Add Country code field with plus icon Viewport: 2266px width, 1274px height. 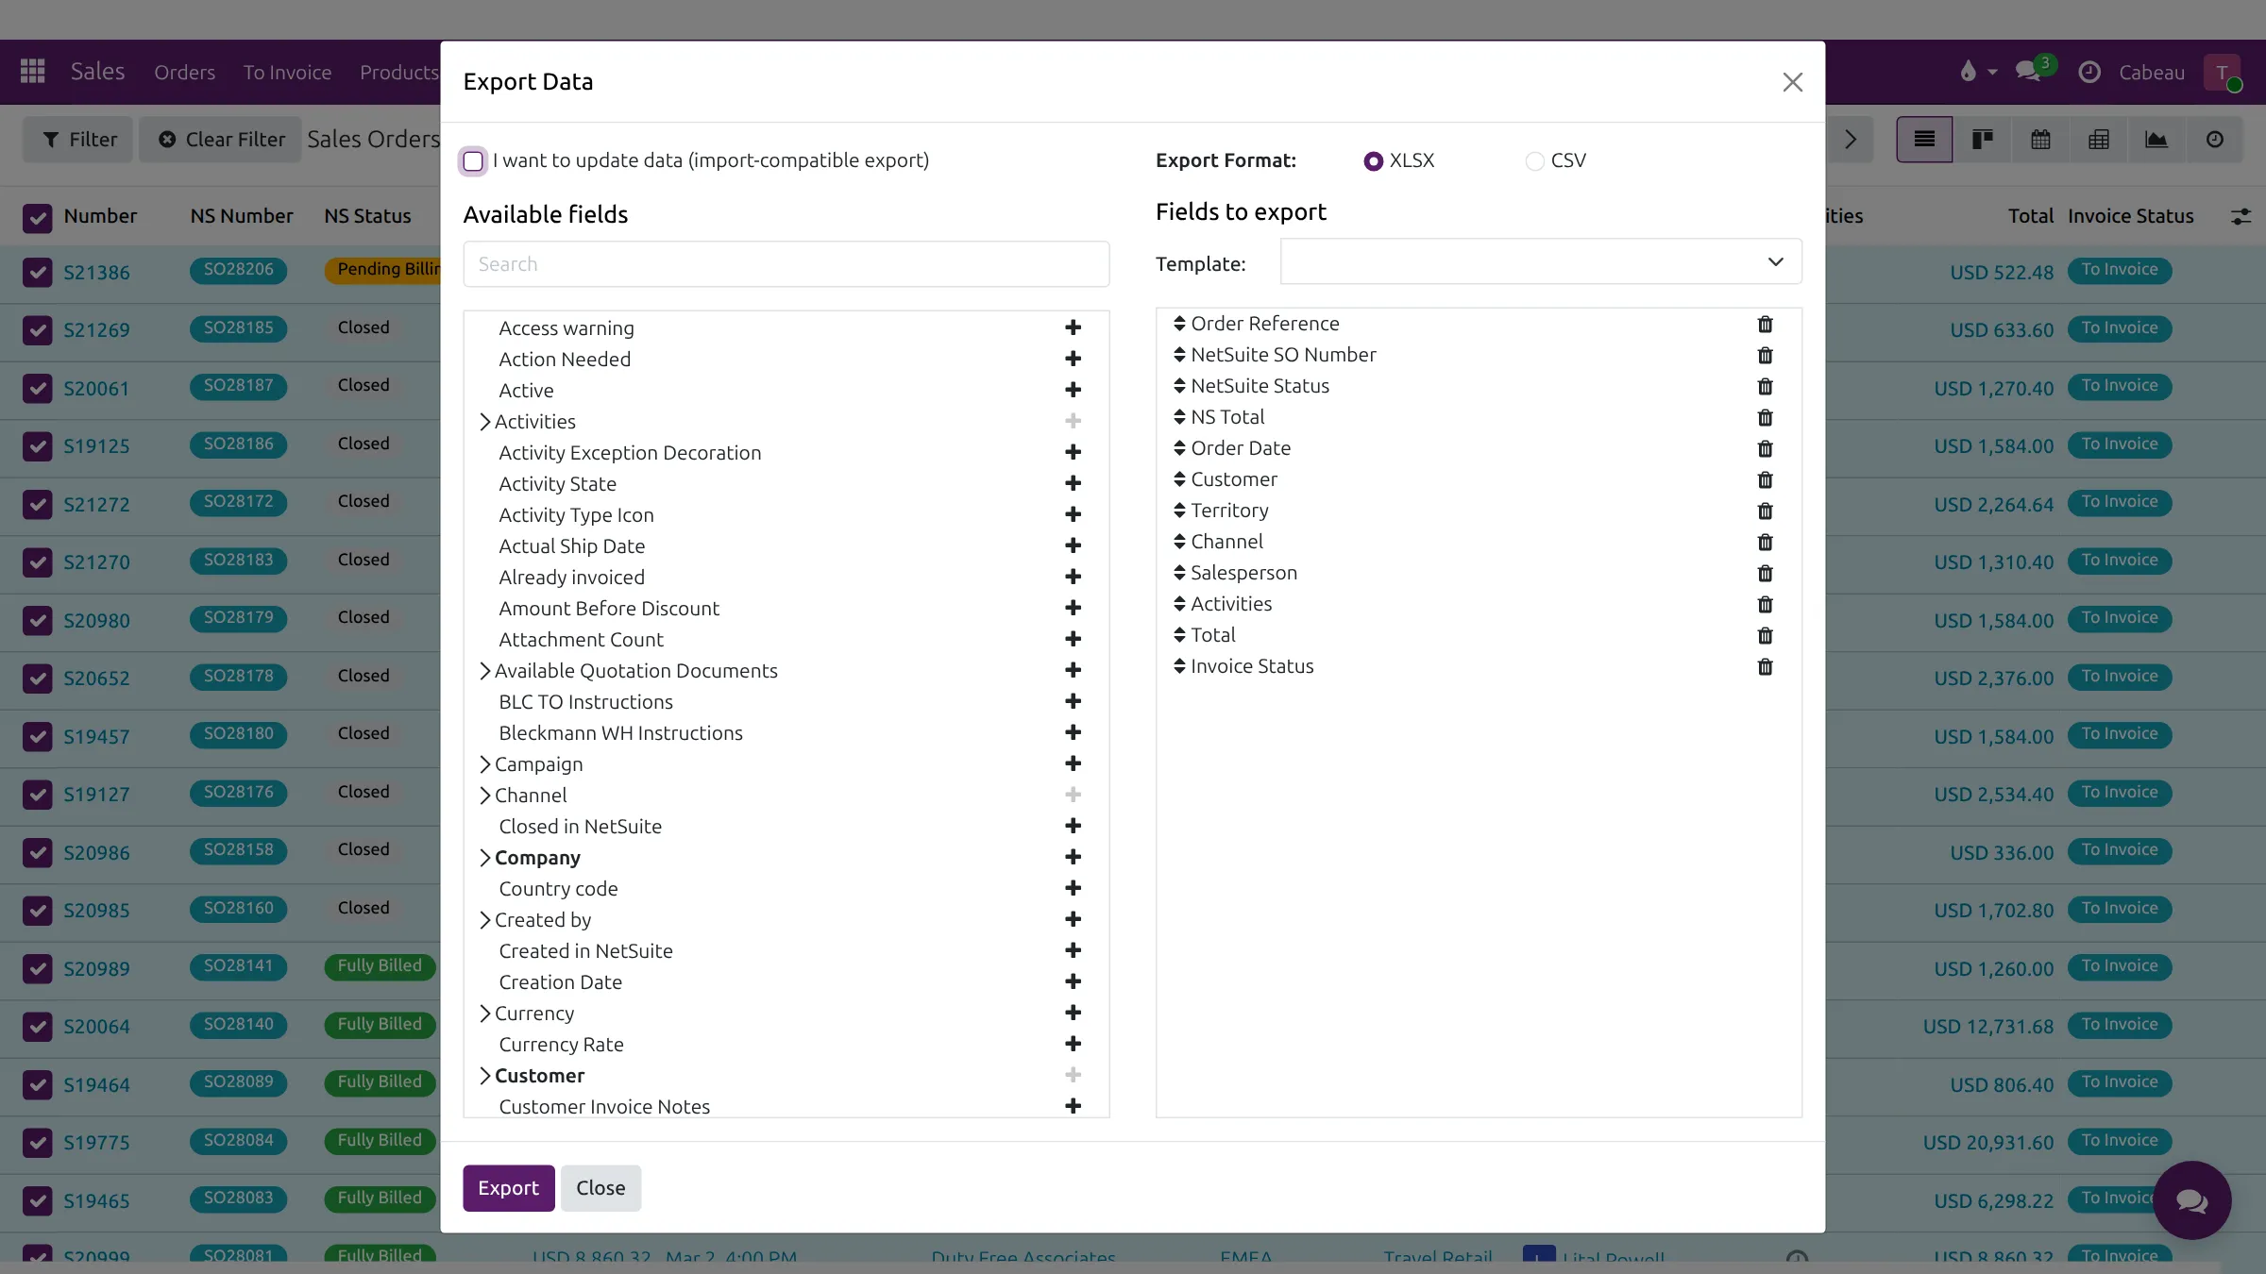(x=1073, y=888)
